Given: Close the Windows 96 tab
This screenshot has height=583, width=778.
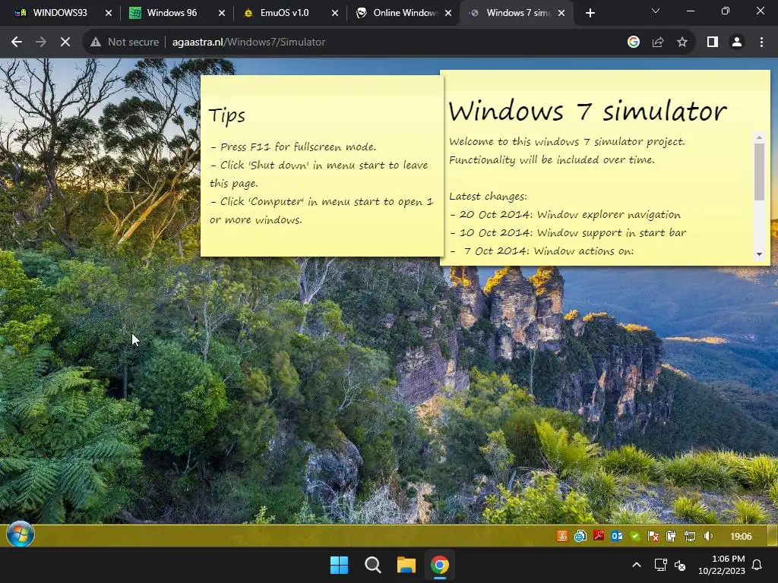Looking at the screenshot, I should click(x=222, y=14).
